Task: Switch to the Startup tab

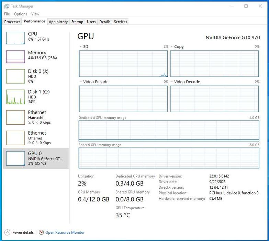Action: click(x=77, y=22)
